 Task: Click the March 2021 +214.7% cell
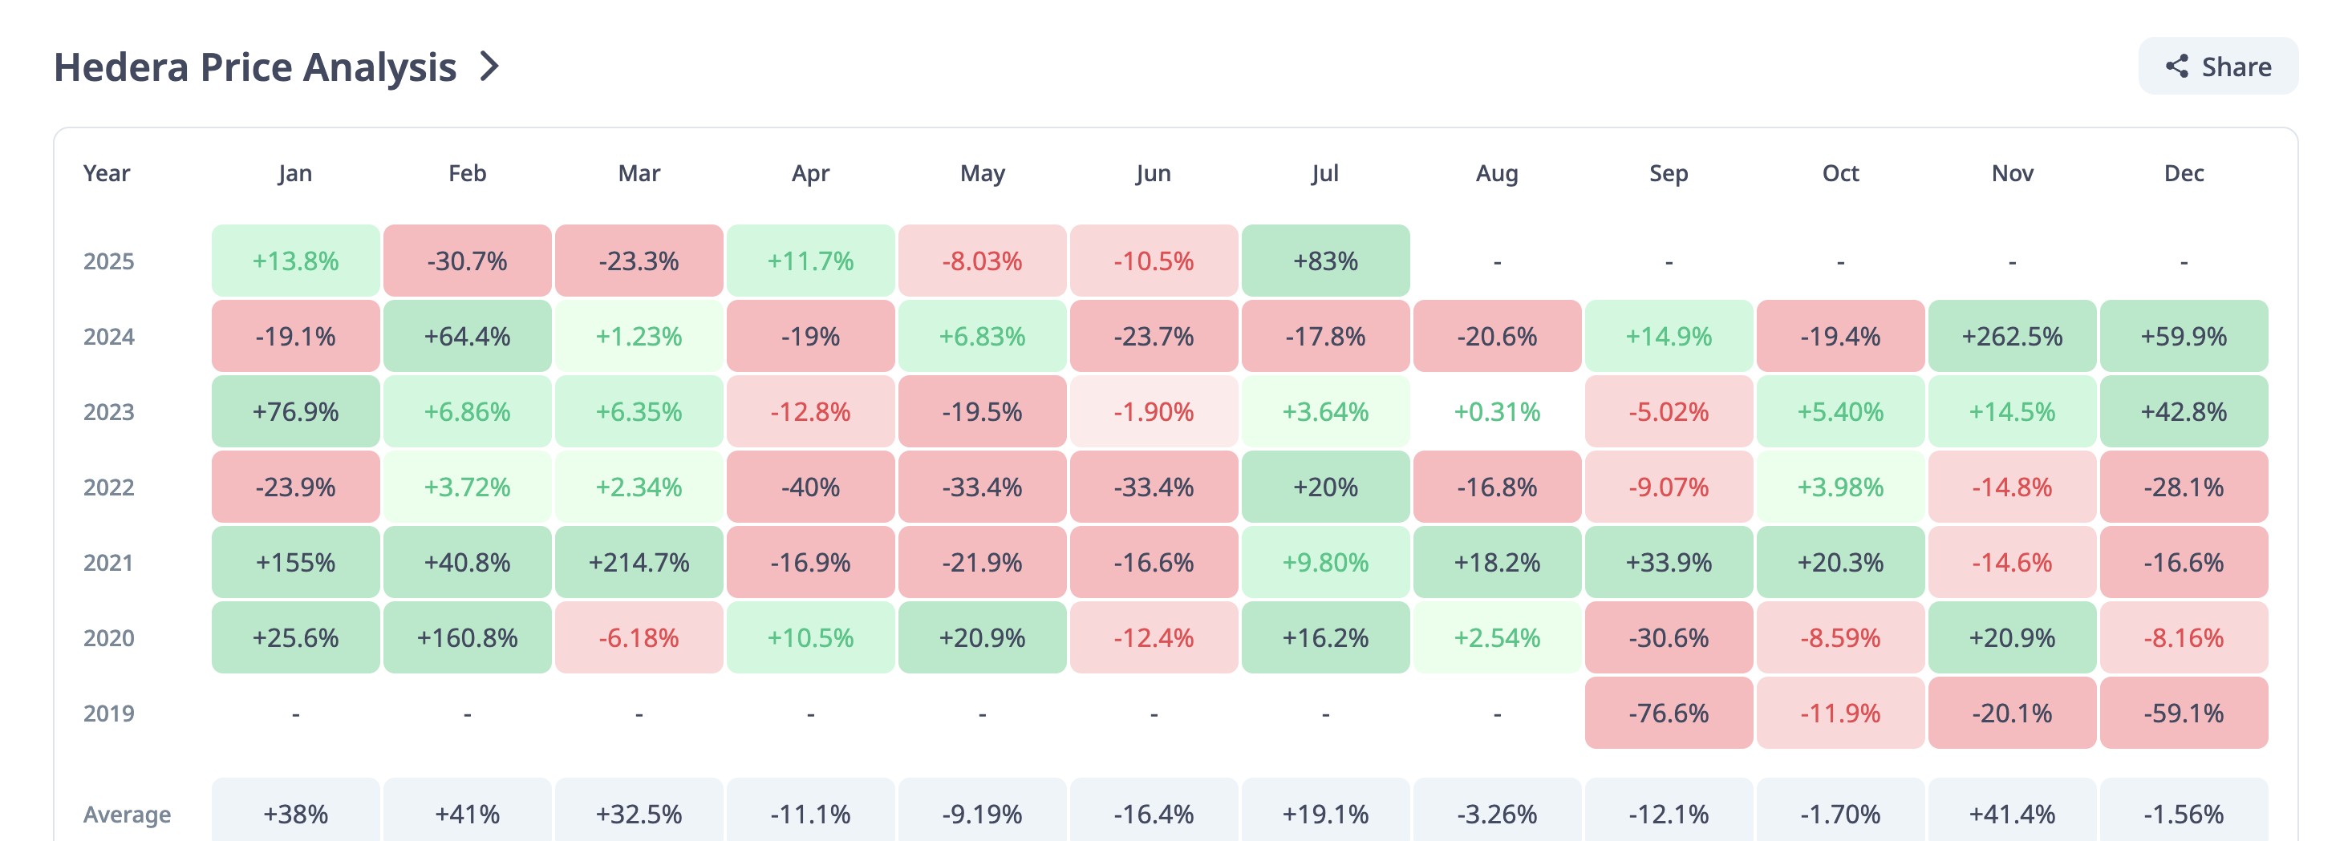pyautogui.click(x=639, y=562)
